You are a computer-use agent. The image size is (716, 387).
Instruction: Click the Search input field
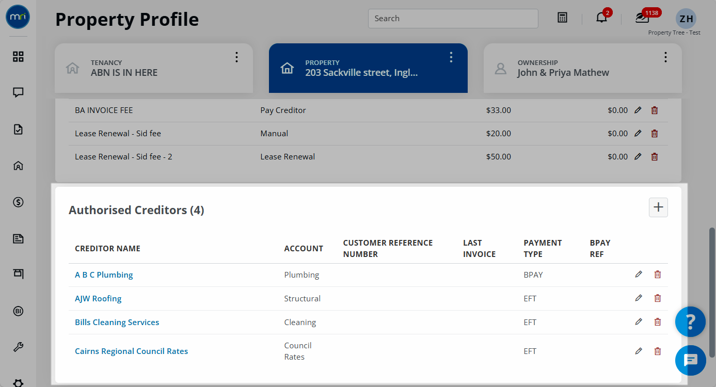click(453, 19)
